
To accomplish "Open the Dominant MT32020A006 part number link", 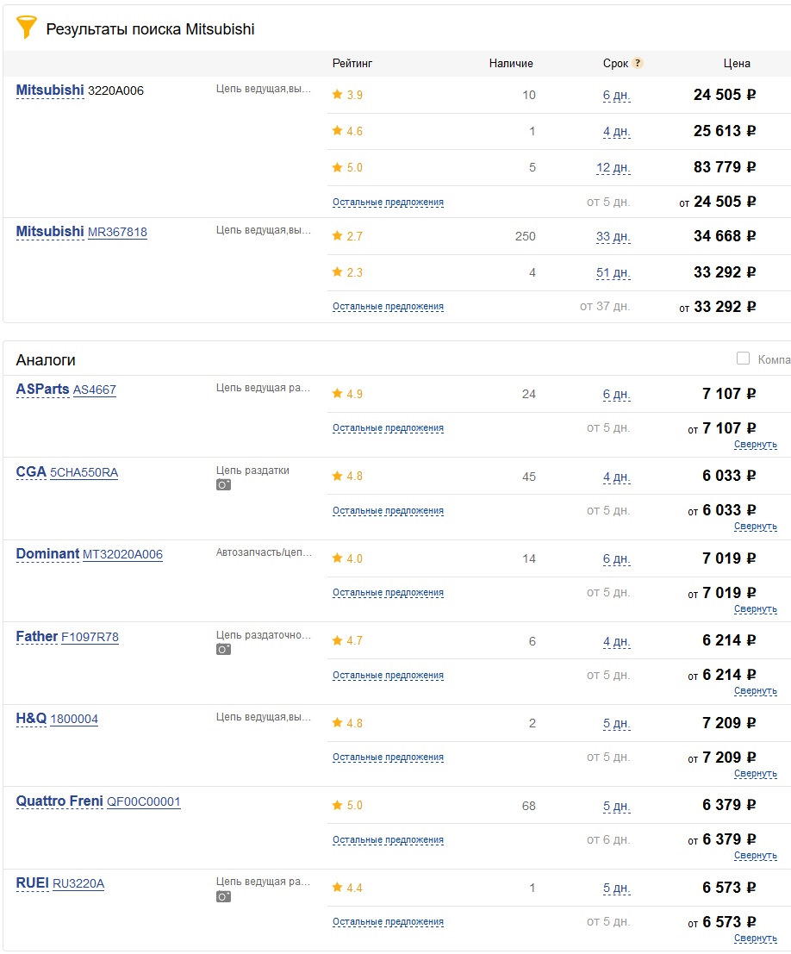I will (x=122, y=554).
